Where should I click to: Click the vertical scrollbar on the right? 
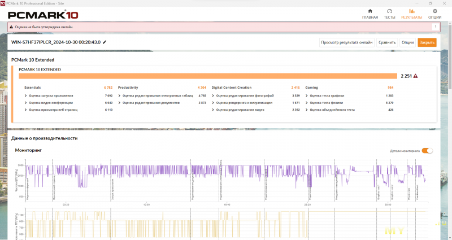coord(450,56)
